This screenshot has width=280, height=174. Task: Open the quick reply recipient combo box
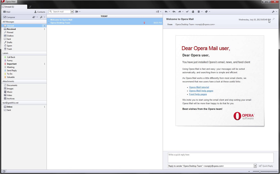[x=212, y=166]
